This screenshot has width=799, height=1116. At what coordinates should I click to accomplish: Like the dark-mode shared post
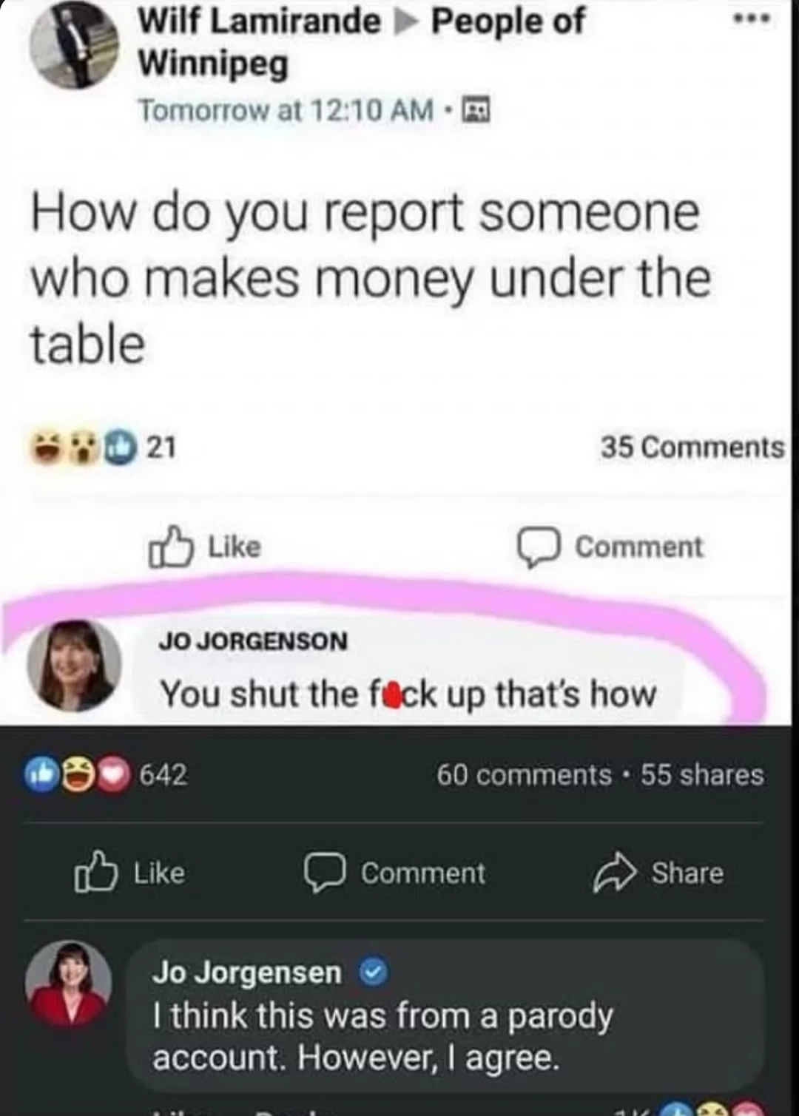pyautogui.click(x=129, y=873)
